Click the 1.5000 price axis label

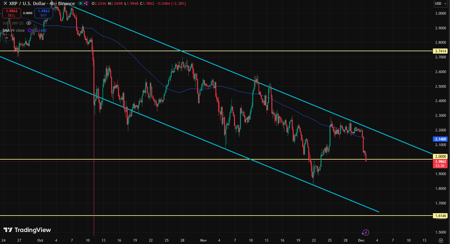coord(440,232)
